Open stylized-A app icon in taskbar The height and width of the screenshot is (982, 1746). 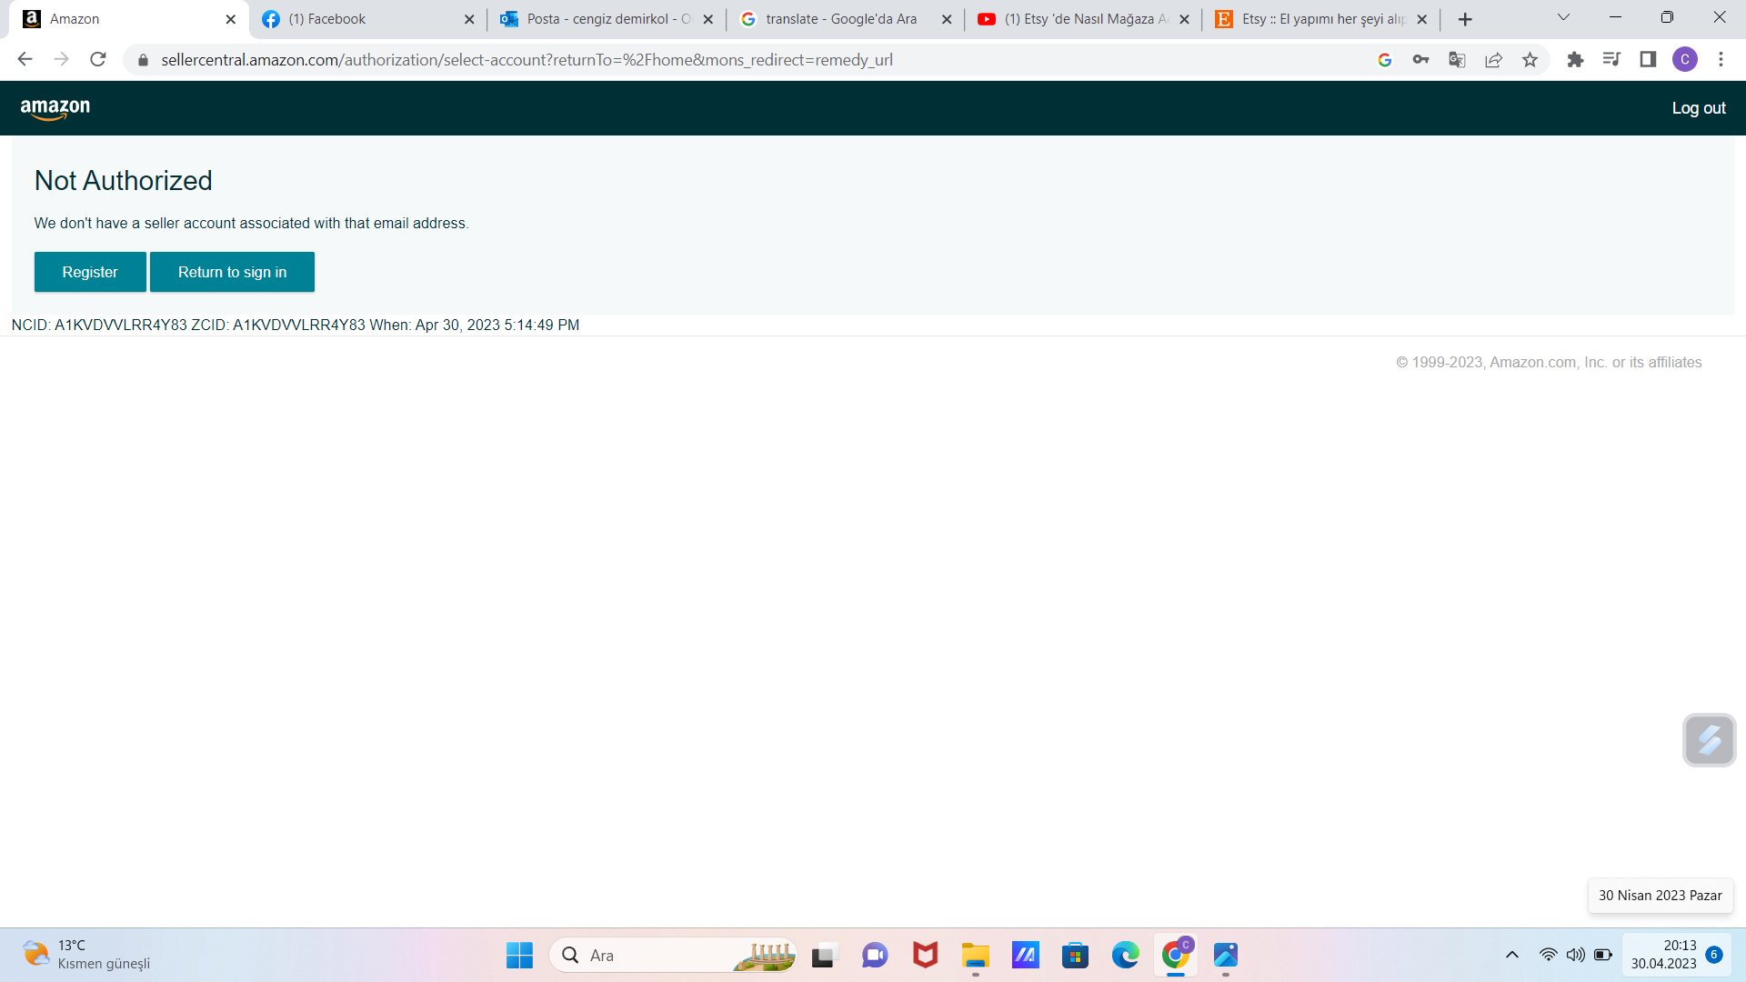tap(1025, 956)
